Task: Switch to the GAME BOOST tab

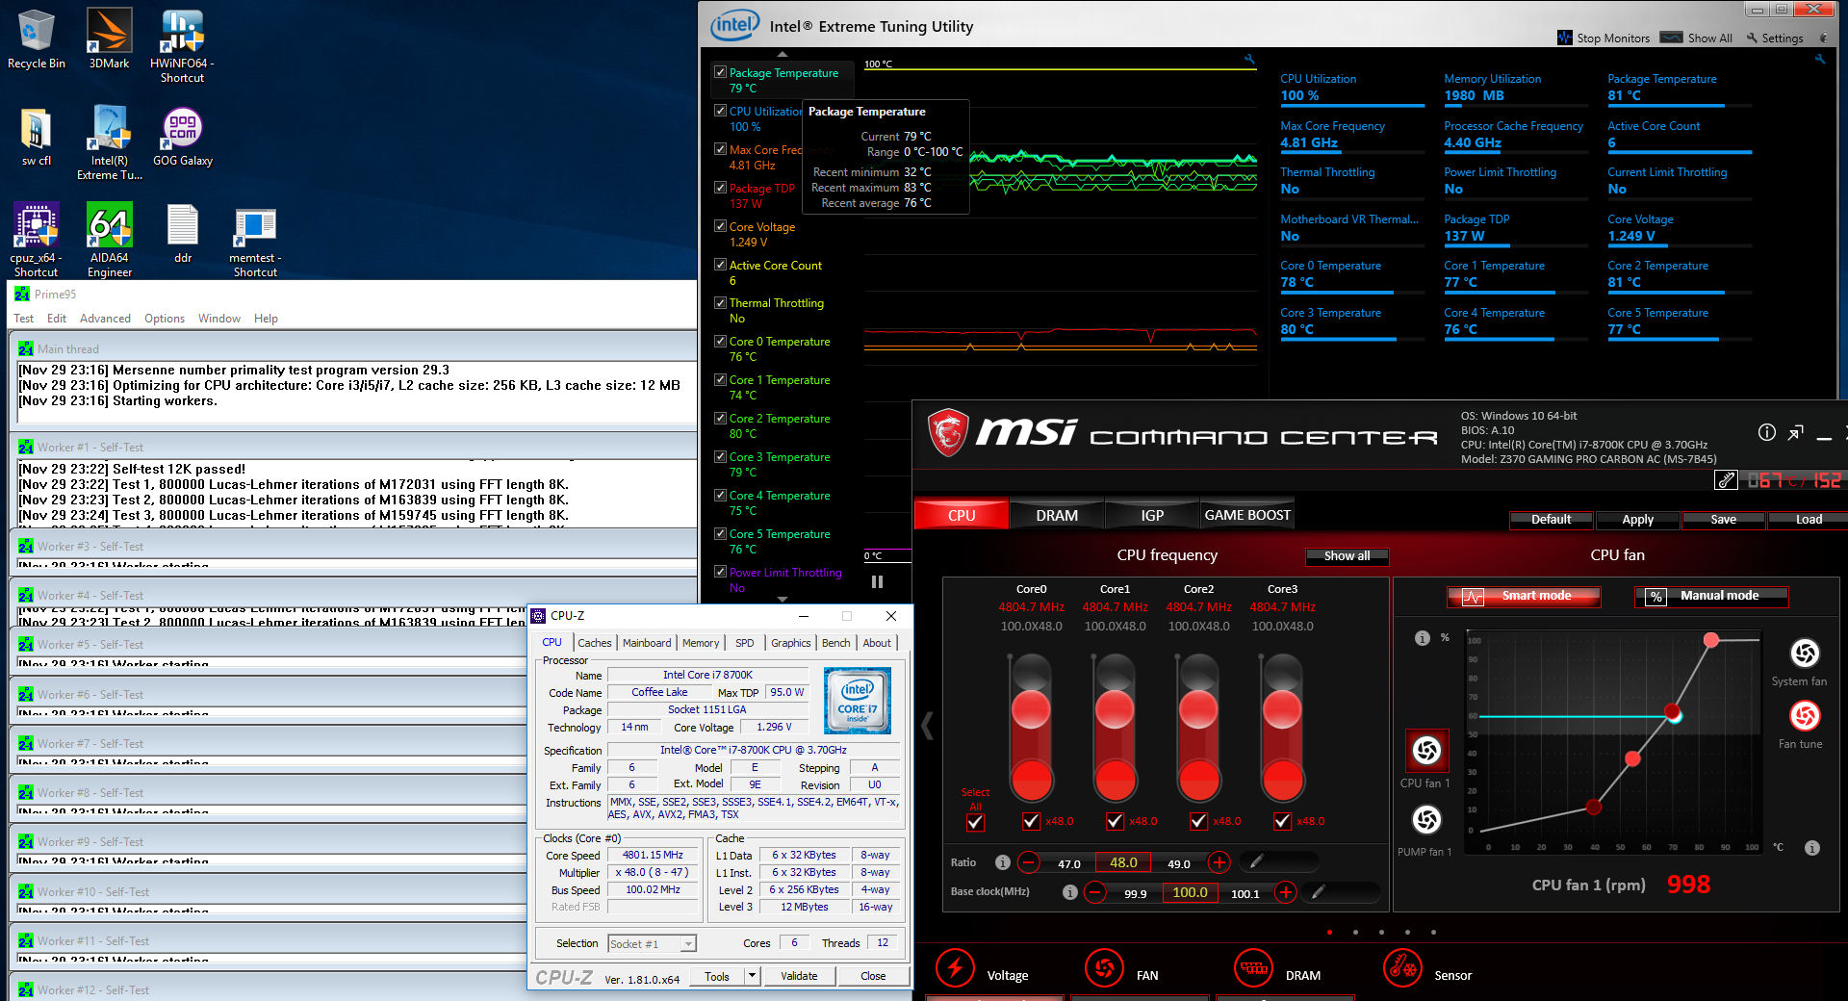Action: pyautogui.click(x=1247, y=515)
